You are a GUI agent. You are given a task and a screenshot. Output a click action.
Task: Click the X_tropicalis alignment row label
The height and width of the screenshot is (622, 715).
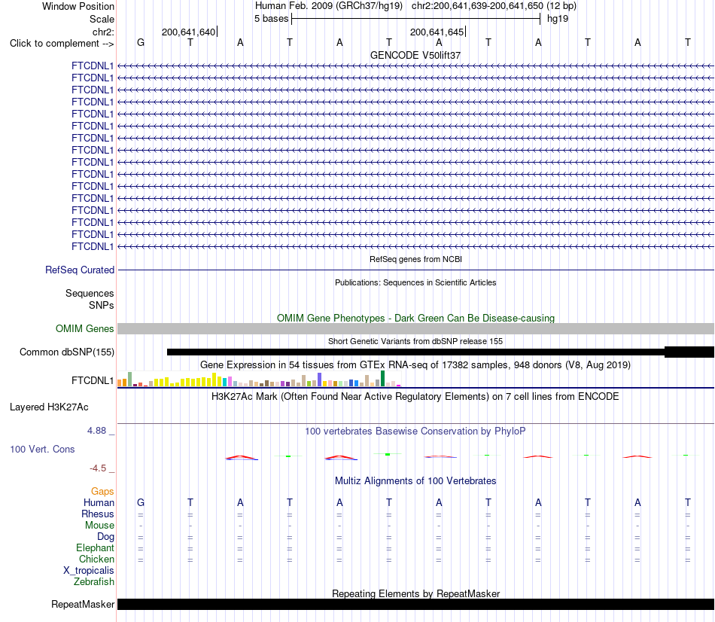pos(89,571)
